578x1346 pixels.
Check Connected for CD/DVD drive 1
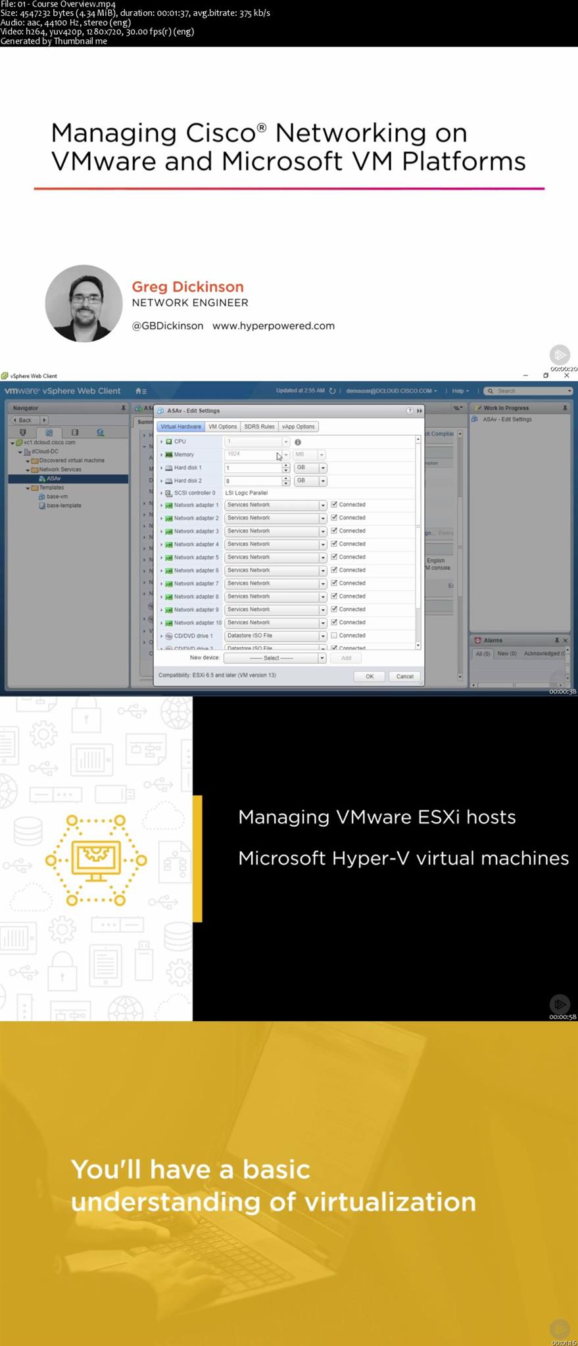[334, 636]
